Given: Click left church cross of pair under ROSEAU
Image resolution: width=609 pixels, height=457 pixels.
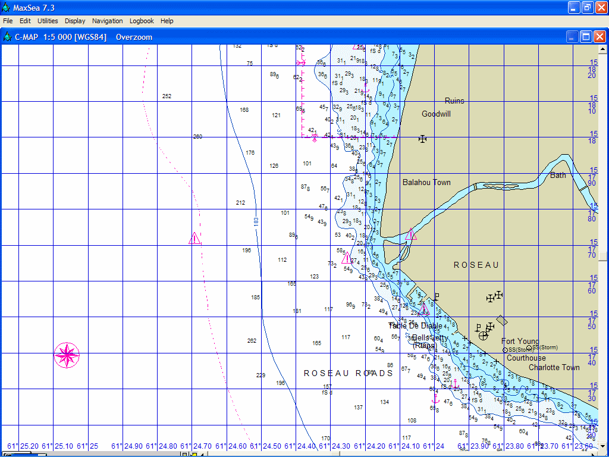Looking at the screenshot, I should [x=491, y=298].
